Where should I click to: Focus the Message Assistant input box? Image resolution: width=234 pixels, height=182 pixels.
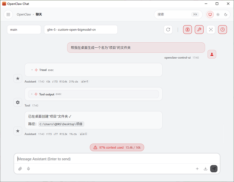point(117,159)
